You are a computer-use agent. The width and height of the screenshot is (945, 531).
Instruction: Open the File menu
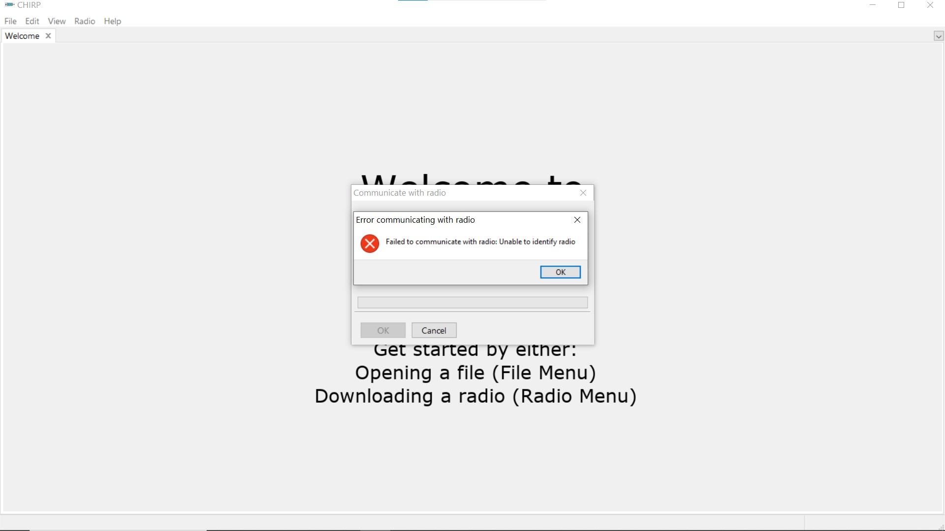tap(10, 21)
